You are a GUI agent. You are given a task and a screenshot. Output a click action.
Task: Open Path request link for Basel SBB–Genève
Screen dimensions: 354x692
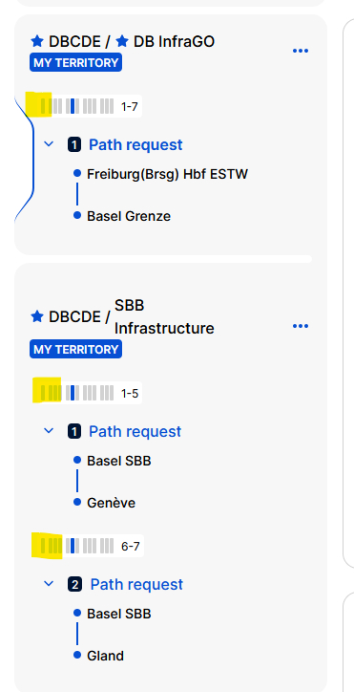(x=135, y=431)
